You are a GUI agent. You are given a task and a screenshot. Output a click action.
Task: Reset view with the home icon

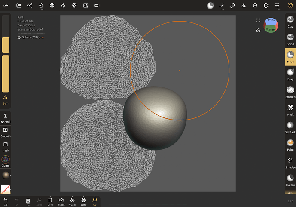click(258, 30)
